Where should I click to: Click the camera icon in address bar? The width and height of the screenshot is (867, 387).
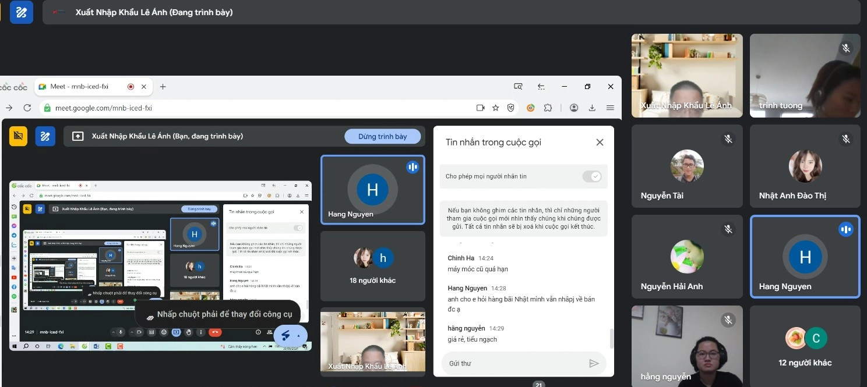tap(481, 108)
